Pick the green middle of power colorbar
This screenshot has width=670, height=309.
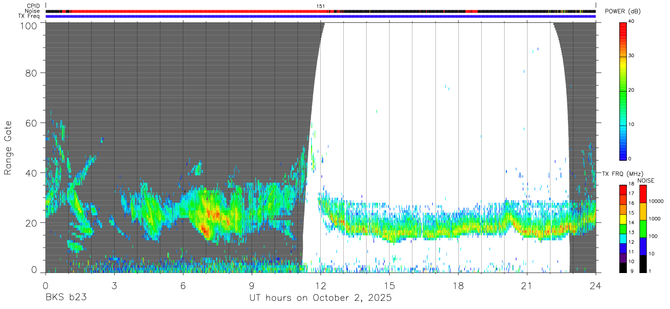[x=623, y=90]
